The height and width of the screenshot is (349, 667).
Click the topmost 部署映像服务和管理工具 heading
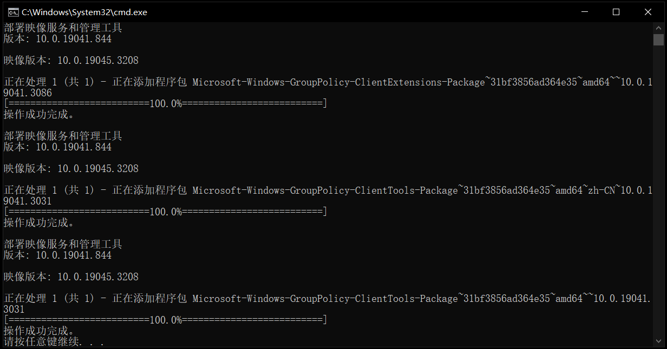63,28
